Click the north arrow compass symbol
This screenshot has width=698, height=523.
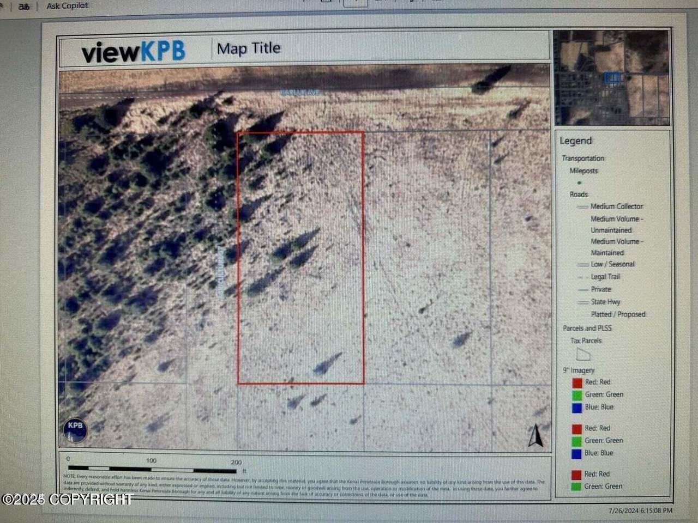(x=535, y=436)
